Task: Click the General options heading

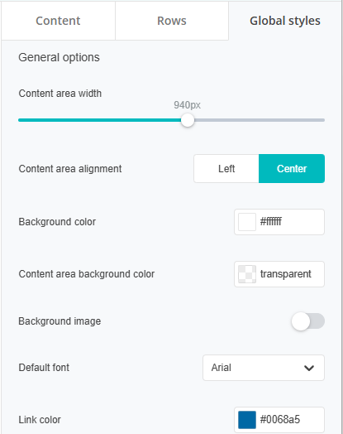Action: click(x=60, y=57)
